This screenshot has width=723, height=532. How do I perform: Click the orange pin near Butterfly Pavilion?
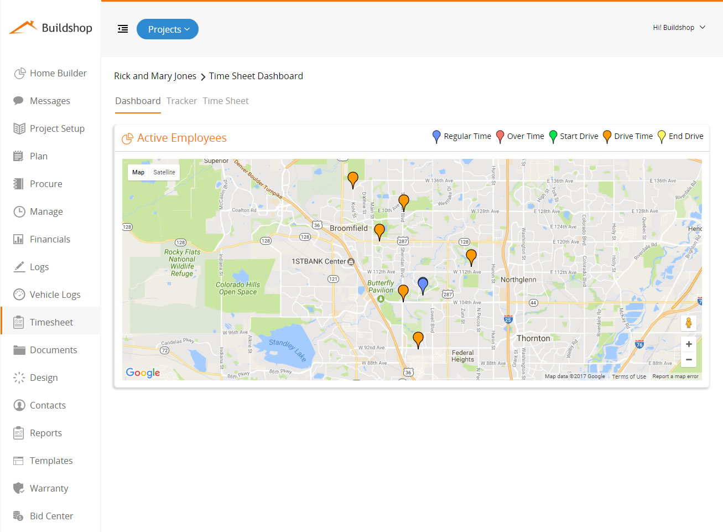click(x=403, y=293)
